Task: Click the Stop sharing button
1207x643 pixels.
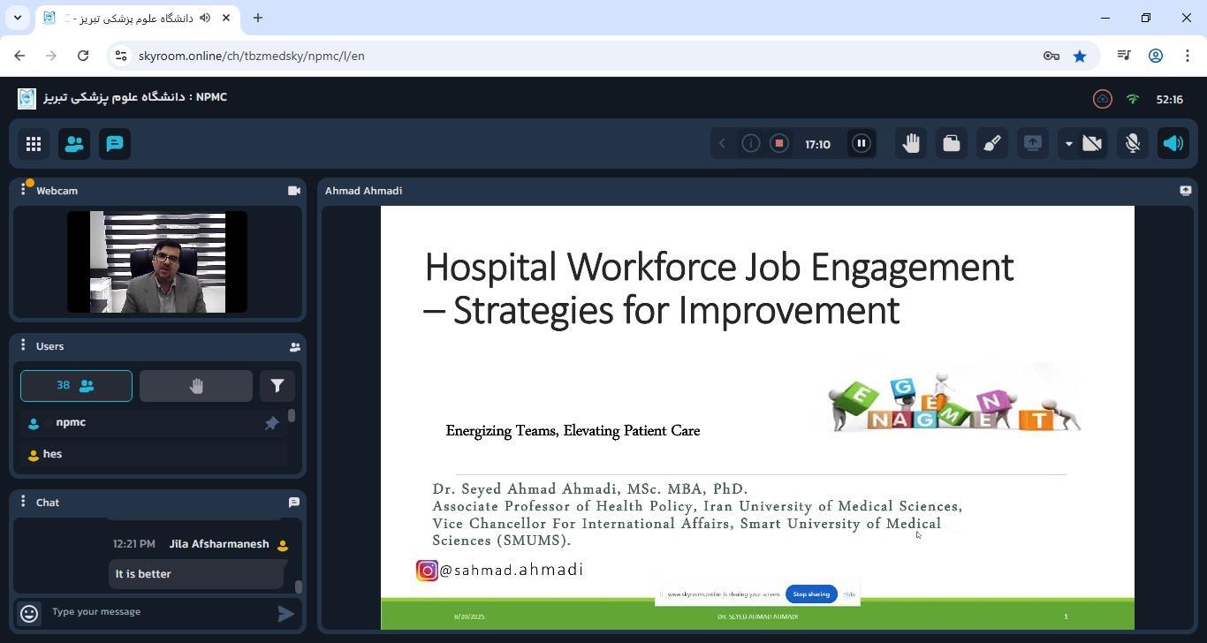Action: coord(811,594)
